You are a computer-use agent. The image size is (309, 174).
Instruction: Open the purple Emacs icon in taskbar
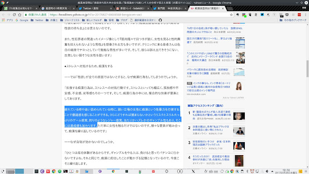[42, 171]
